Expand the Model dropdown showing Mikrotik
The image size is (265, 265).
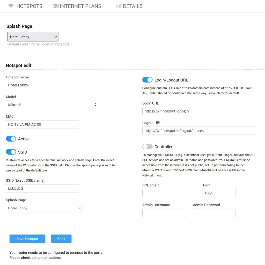tap(53, 105)
